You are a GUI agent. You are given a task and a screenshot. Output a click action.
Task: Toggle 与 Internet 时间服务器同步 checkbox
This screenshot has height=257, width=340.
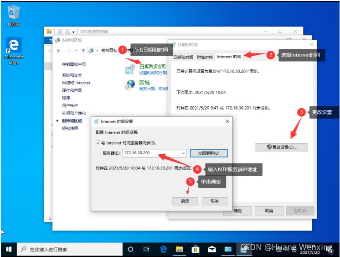[x=98, y=143]
